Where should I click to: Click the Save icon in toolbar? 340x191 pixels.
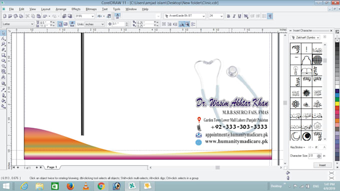click(x=15, y=16)
